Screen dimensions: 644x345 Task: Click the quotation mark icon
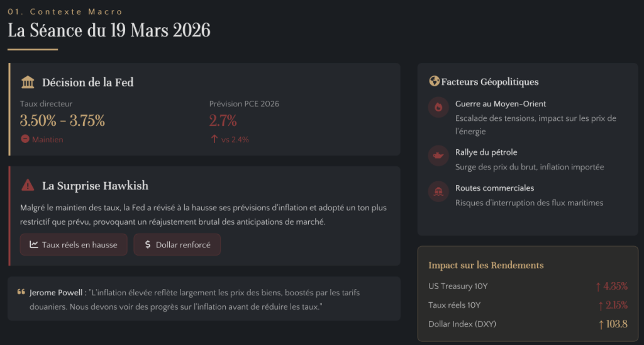[x=21, y=292]
